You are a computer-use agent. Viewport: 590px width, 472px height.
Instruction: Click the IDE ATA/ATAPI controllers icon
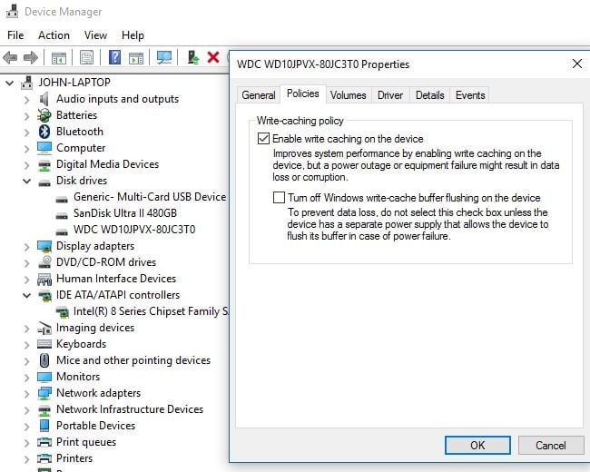point(44,296)
